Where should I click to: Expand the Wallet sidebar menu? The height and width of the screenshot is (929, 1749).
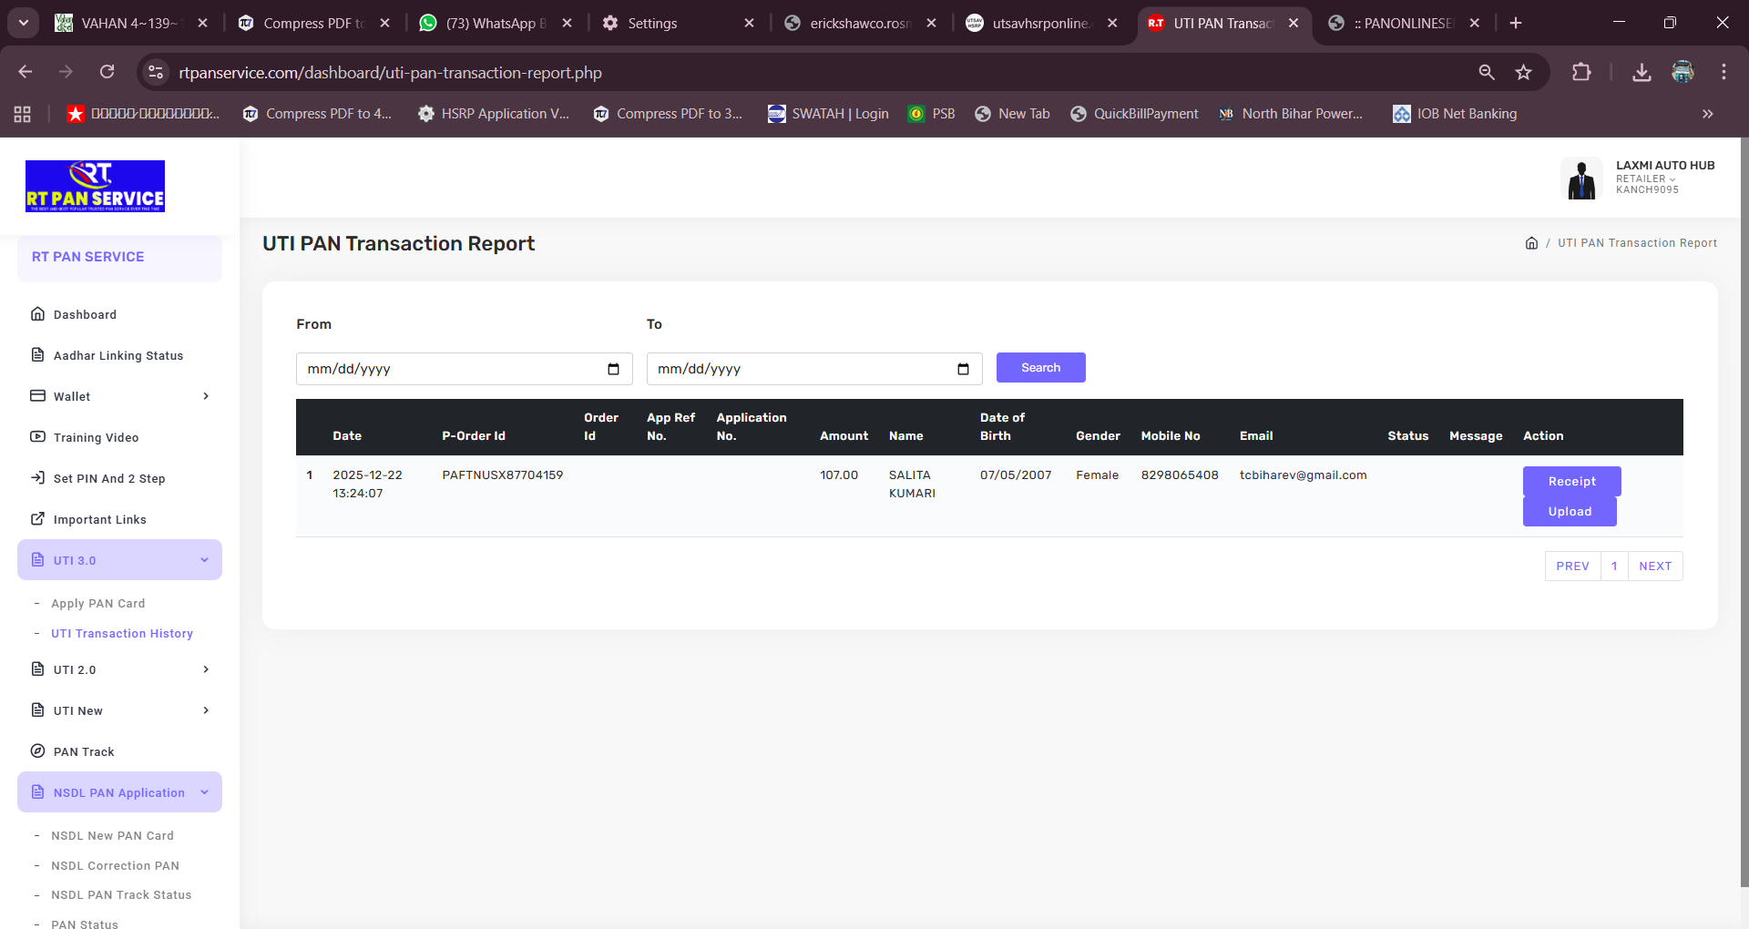[x=119, y=396]
